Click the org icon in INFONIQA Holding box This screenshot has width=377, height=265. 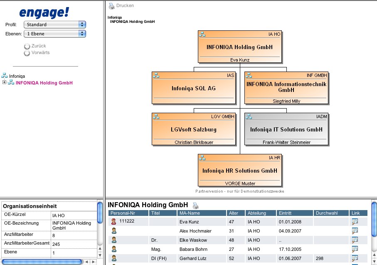coord(202,34)
